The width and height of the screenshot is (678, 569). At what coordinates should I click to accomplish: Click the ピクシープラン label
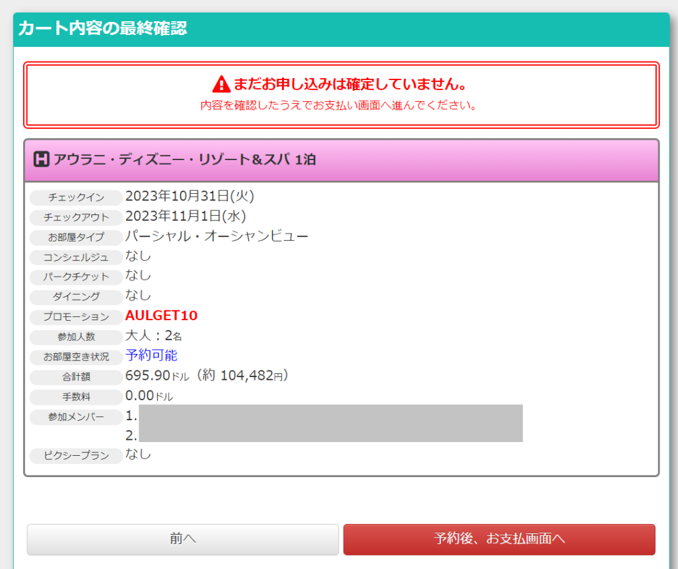click(76, 456)
